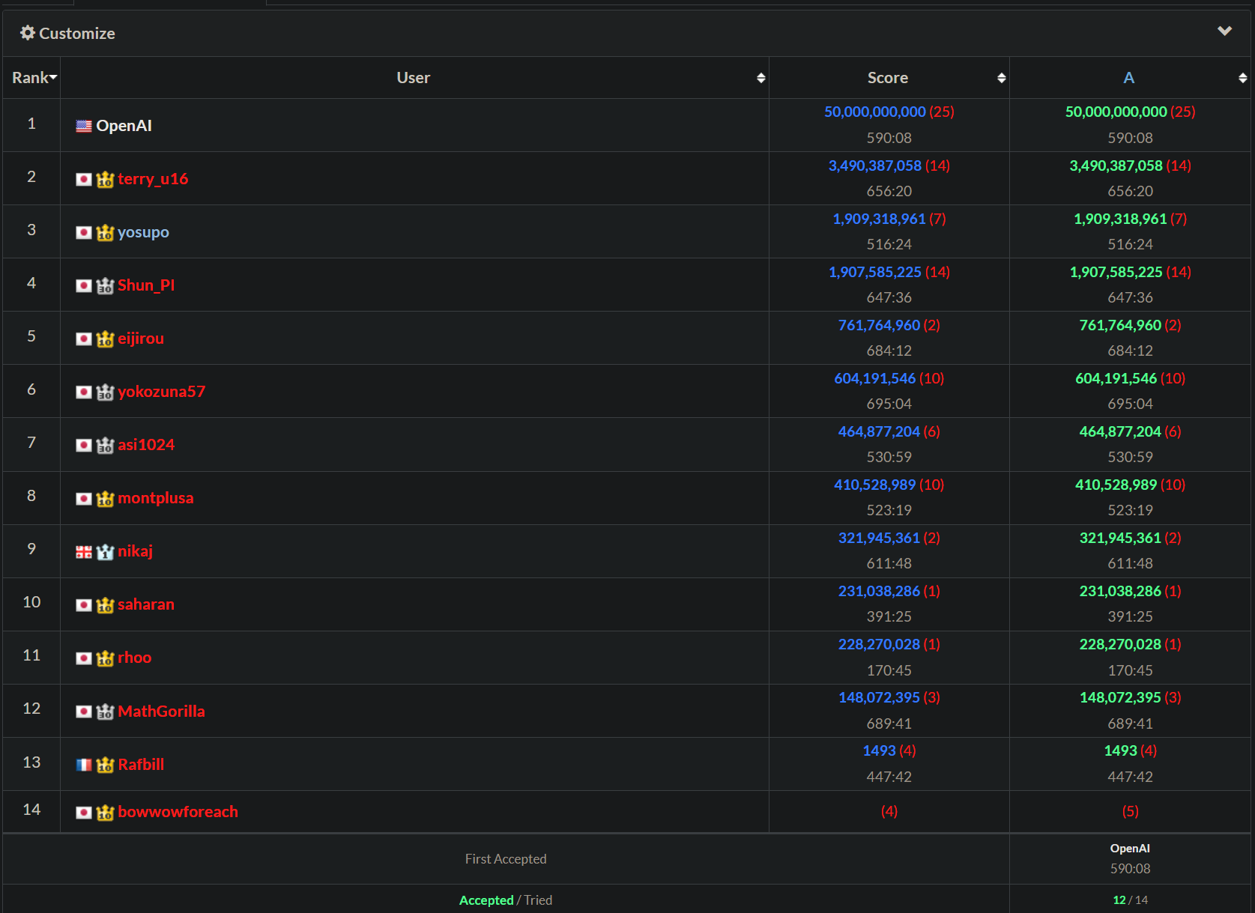Click the gold crown beside terry_u16

(x=105, y=179)
